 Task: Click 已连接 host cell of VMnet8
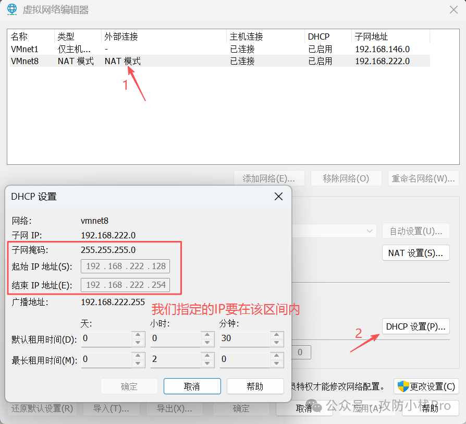(x=242, y=61)
